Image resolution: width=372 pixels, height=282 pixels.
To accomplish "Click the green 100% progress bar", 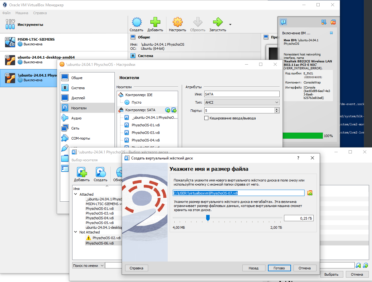I will coord(303,136).
